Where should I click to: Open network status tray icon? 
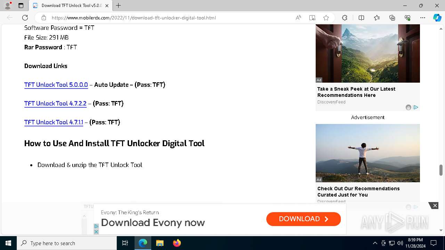392,243
